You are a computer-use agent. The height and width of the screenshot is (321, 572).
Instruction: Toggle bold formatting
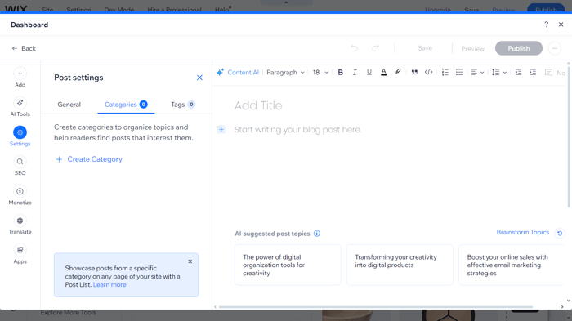pyautogui.click(x=341, y=72)
